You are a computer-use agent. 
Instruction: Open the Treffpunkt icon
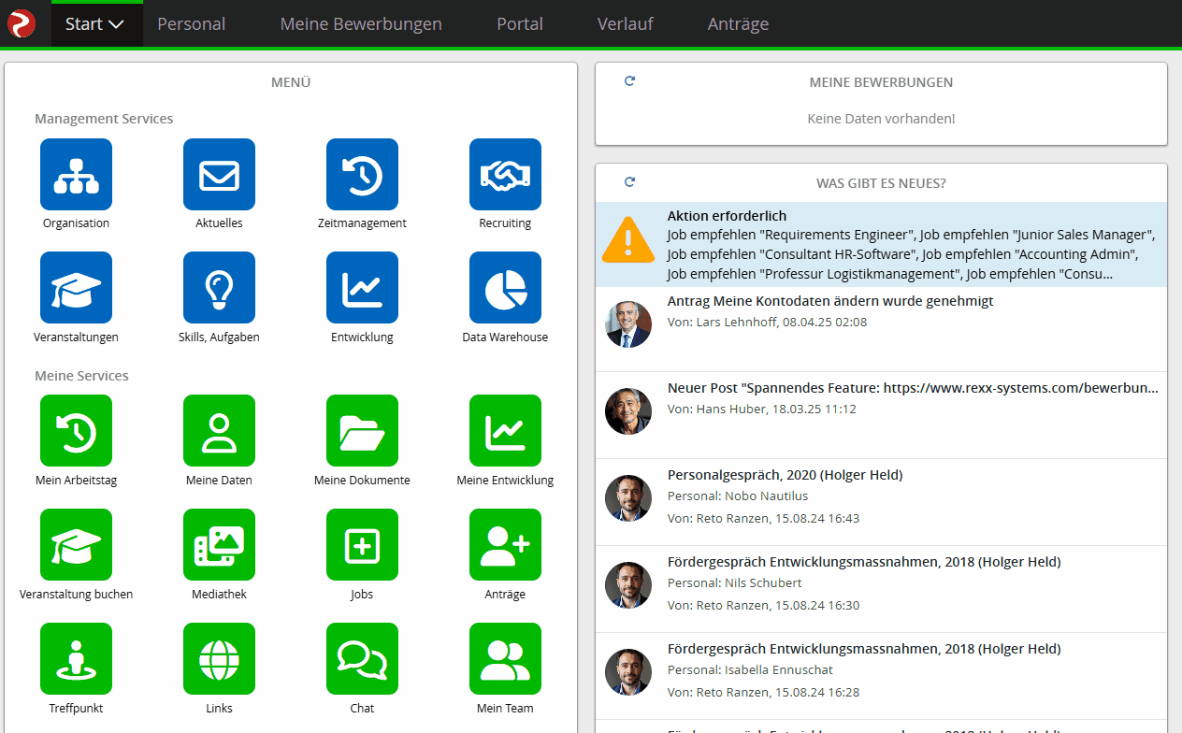point(76,658)
